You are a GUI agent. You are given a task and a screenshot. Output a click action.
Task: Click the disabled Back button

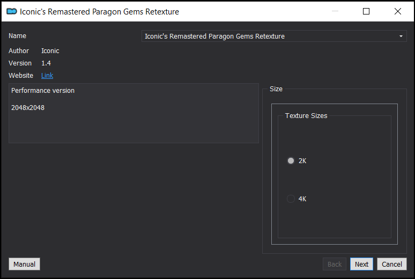pos(335,264)
